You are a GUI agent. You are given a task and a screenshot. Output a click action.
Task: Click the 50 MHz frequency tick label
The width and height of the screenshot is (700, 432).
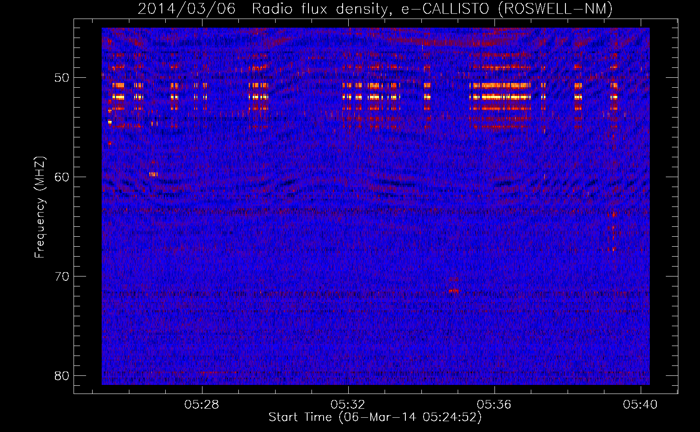coord(62,78)
